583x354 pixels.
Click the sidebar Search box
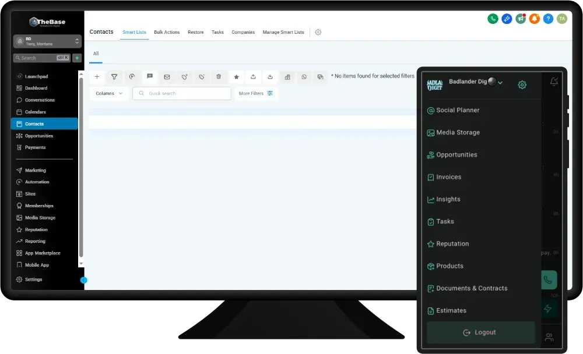coord(42,58)
